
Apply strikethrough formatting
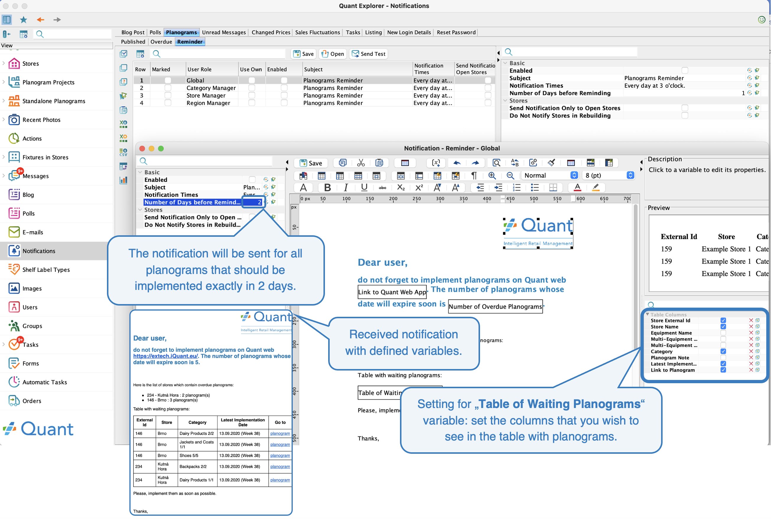(382, 188)
